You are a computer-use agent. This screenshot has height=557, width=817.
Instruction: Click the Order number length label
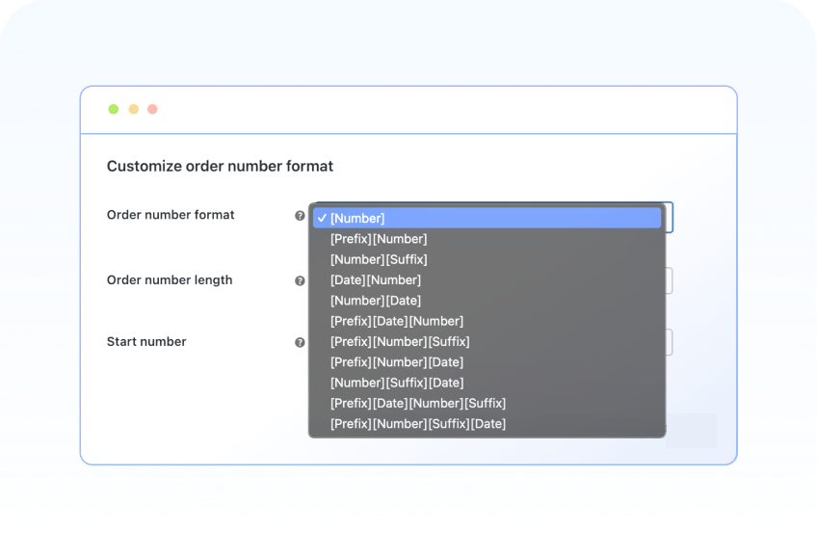[x=170, y=279]
